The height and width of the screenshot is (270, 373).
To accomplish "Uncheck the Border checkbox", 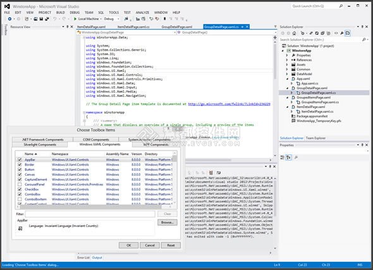I will coord(20,164).
